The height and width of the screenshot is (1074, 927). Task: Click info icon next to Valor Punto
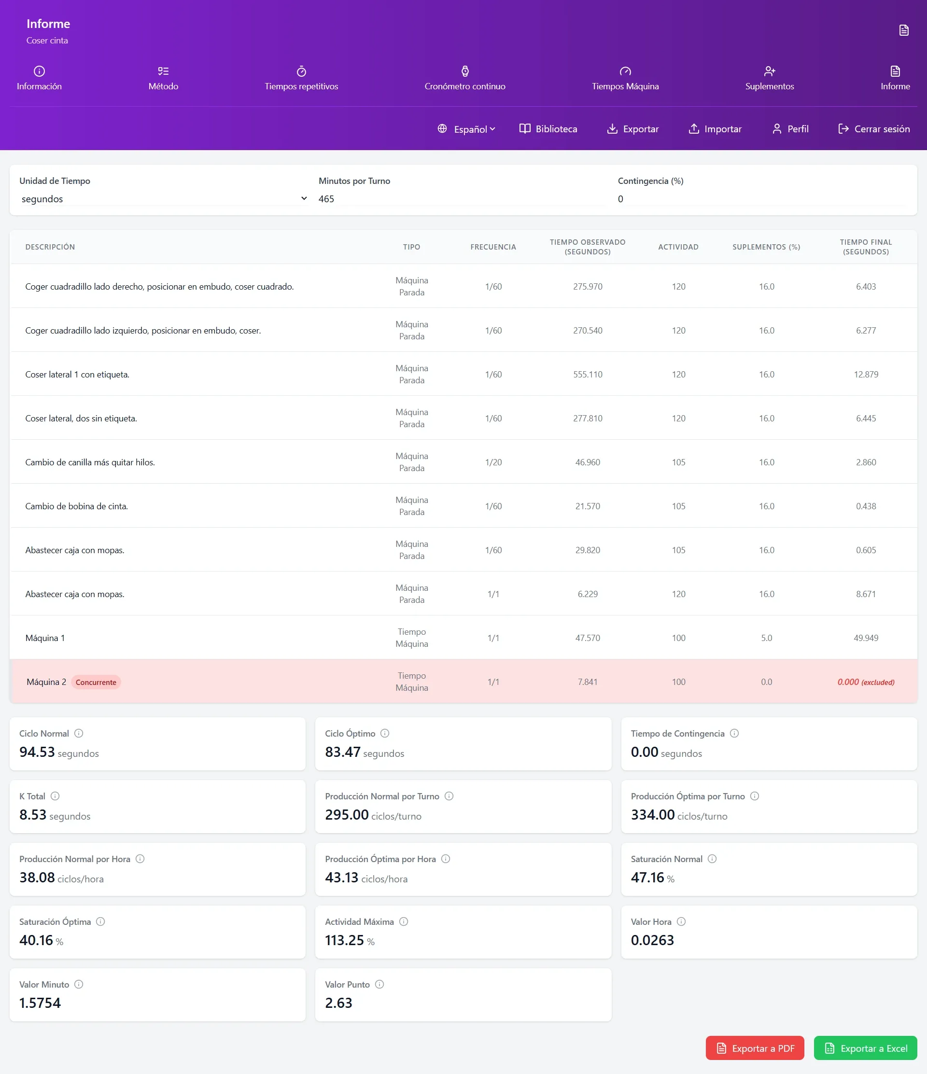(x=379, y=984)
